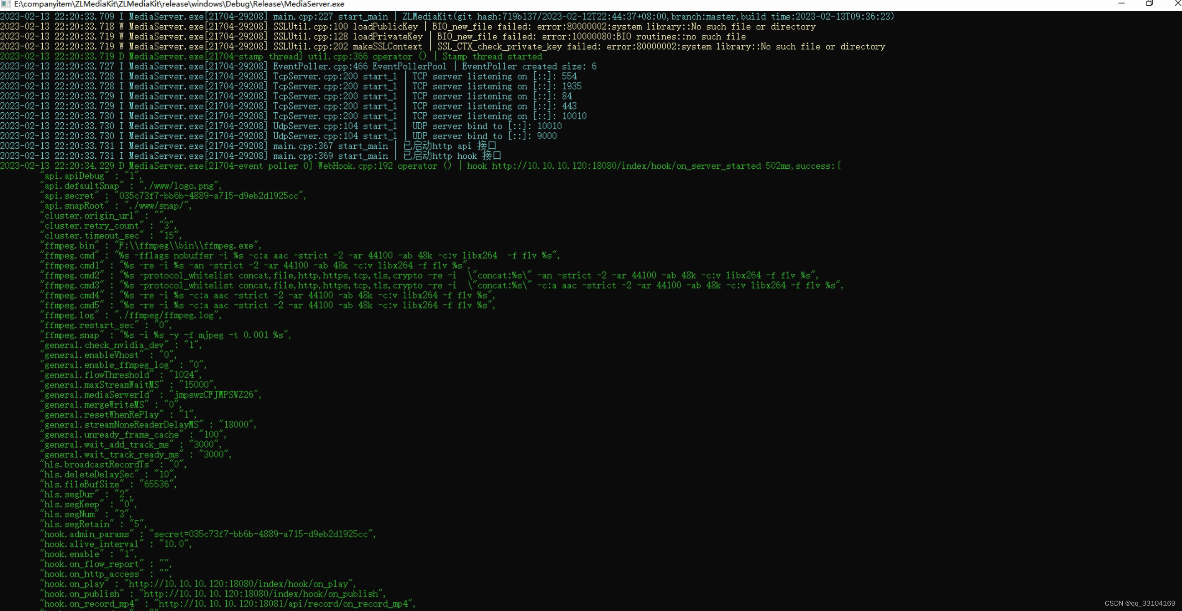Click the UDP server bind to 10010 line

281,126
